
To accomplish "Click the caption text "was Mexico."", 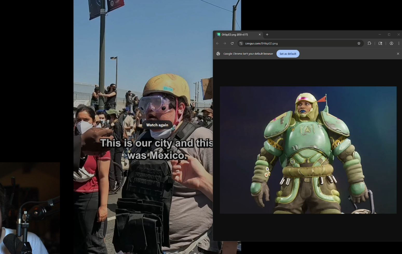I will pos(157,155).
